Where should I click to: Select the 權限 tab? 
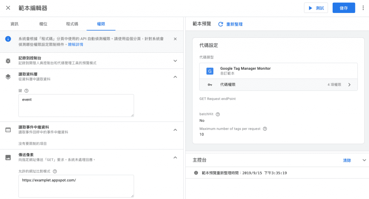101,24
